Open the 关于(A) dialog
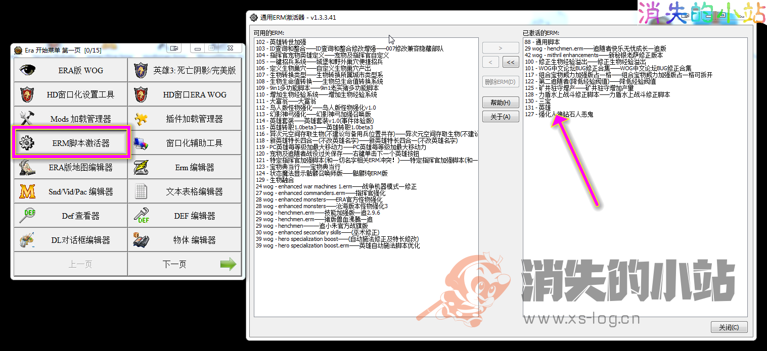This screenshot has height=351, width=767. [501, 117]
